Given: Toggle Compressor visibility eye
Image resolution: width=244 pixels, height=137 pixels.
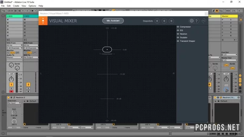Looking at the screenshot, I should [178, 27].
